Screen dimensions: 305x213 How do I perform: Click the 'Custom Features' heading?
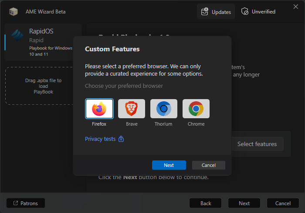pyautogui.click(x=112, y=49)
